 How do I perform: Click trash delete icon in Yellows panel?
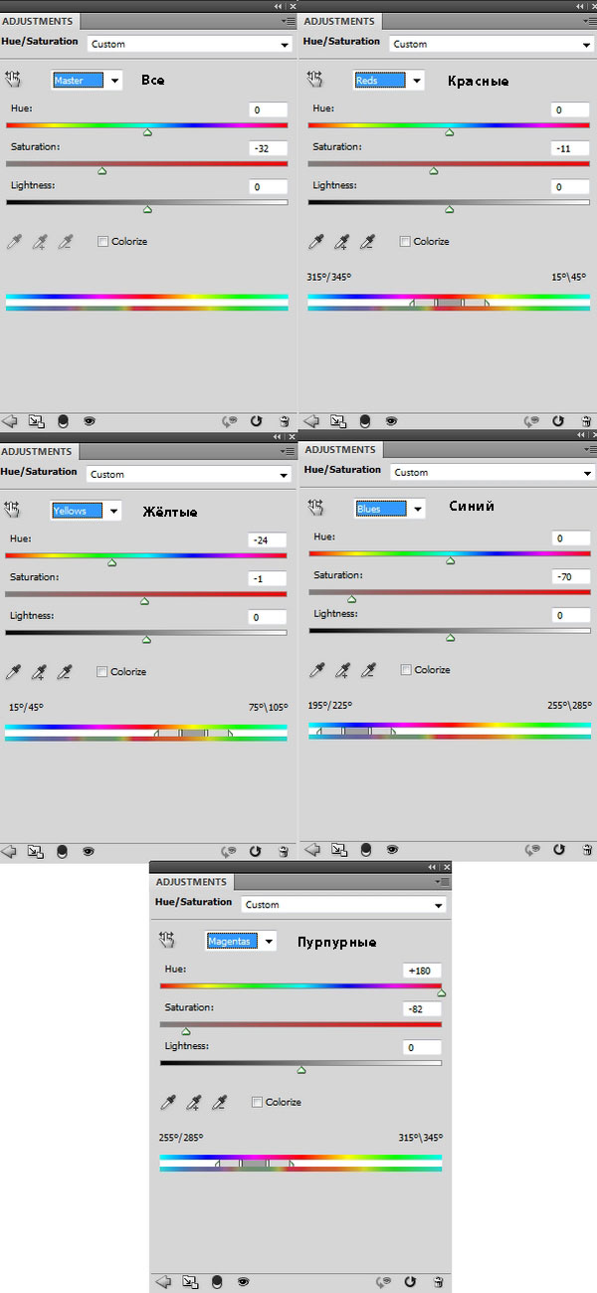[x=284, y=851]
